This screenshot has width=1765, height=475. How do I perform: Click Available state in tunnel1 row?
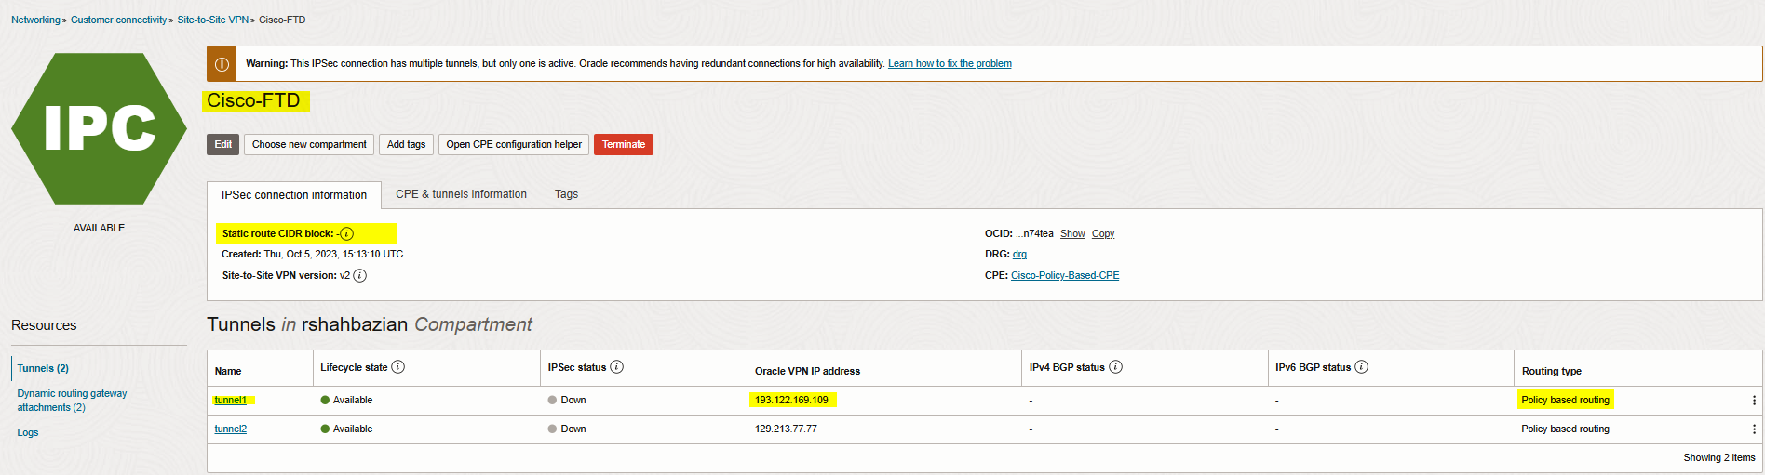click(x=346, y=401)
